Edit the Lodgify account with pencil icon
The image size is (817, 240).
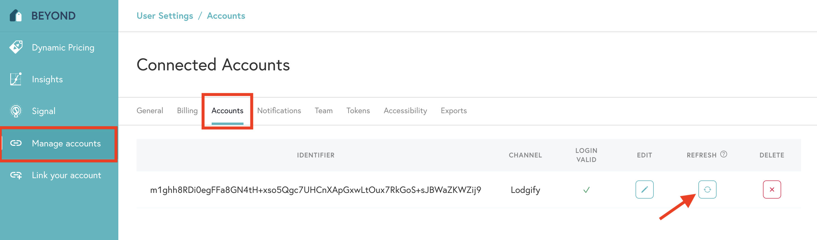644,190
